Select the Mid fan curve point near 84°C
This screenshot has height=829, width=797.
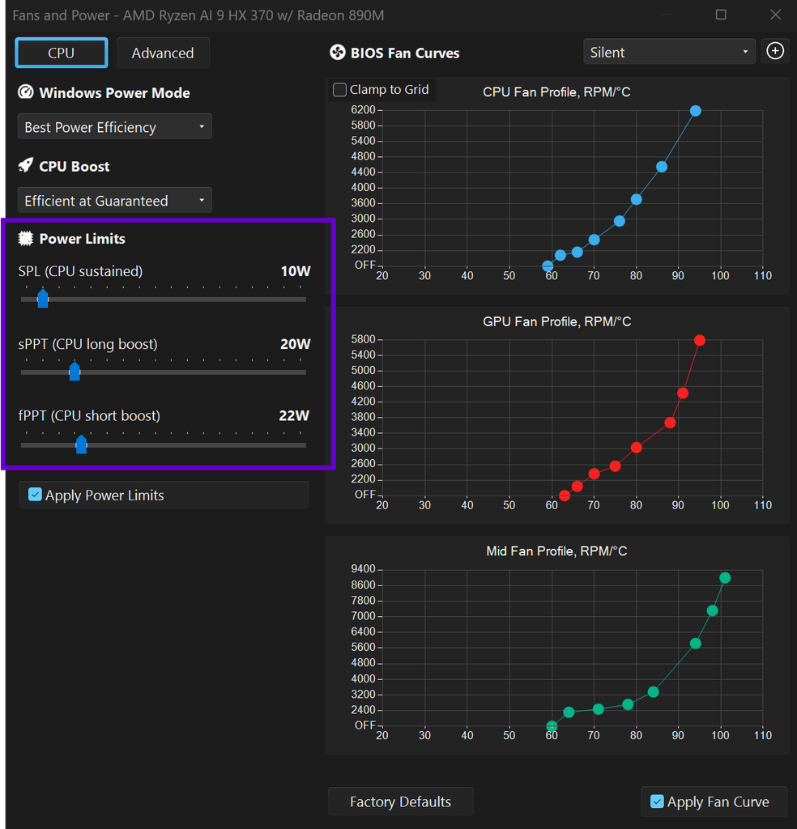(x=653, y=692)
